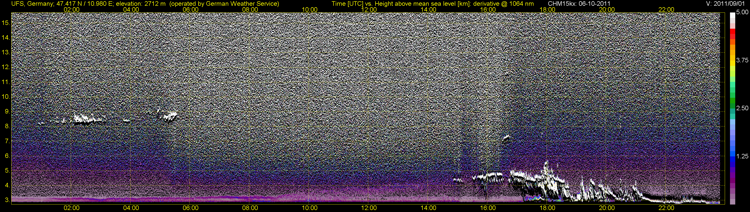Click the 08:00 label on the bottom time axis
The image size is (750, 212).
pyautogui.click(x=250, y=208)
